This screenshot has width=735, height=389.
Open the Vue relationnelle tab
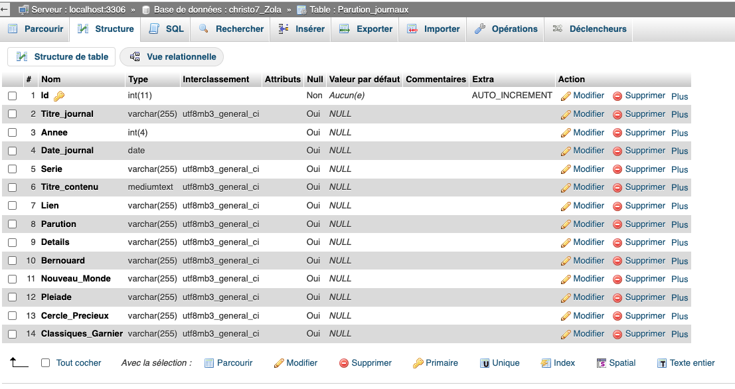(171, 56)
